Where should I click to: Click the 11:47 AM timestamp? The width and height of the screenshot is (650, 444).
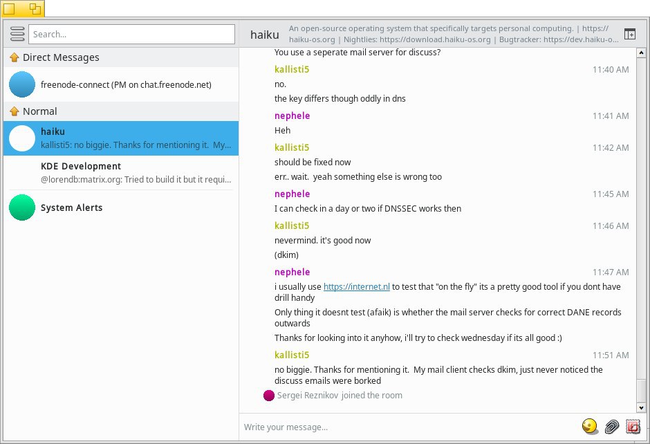coord(611,272)
